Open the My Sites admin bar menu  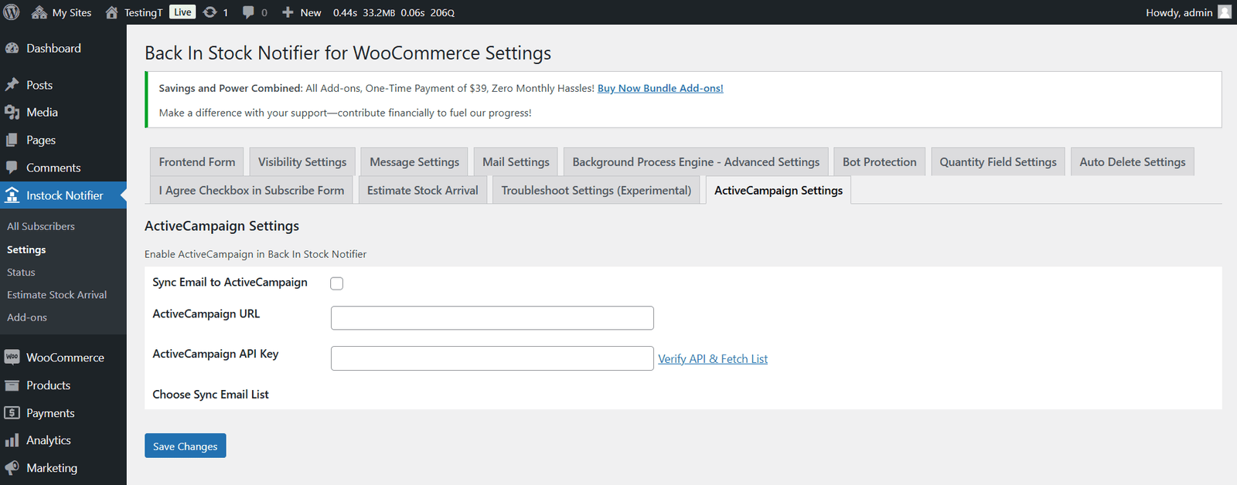click(x=61, y=12)
